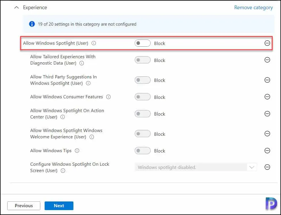Show info for Allow Windows Consumer Features

[109, 97]
